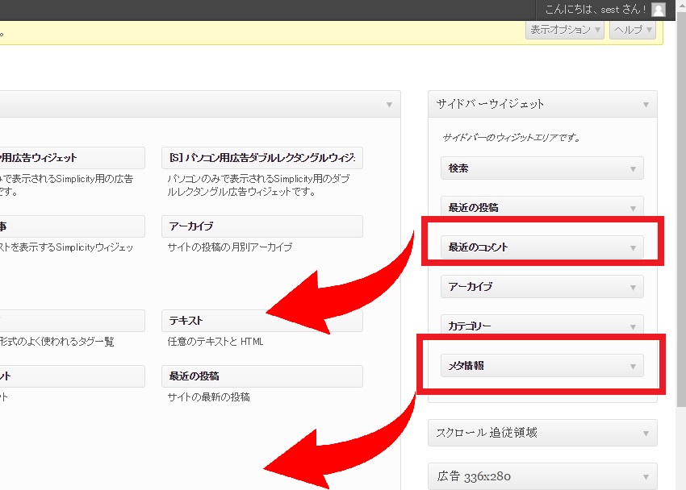Expand the メタ情報 widget arrow
686x490 pixels.
[x=633, y=366]
